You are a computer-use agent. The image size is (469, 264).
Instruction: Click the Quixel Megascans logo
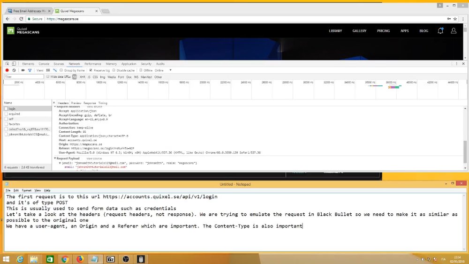click(23, 30)
